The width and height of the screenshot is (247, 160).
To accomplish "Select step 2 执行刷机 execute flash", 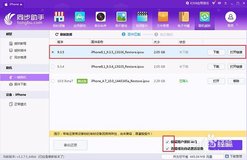I will coord(164,34).
